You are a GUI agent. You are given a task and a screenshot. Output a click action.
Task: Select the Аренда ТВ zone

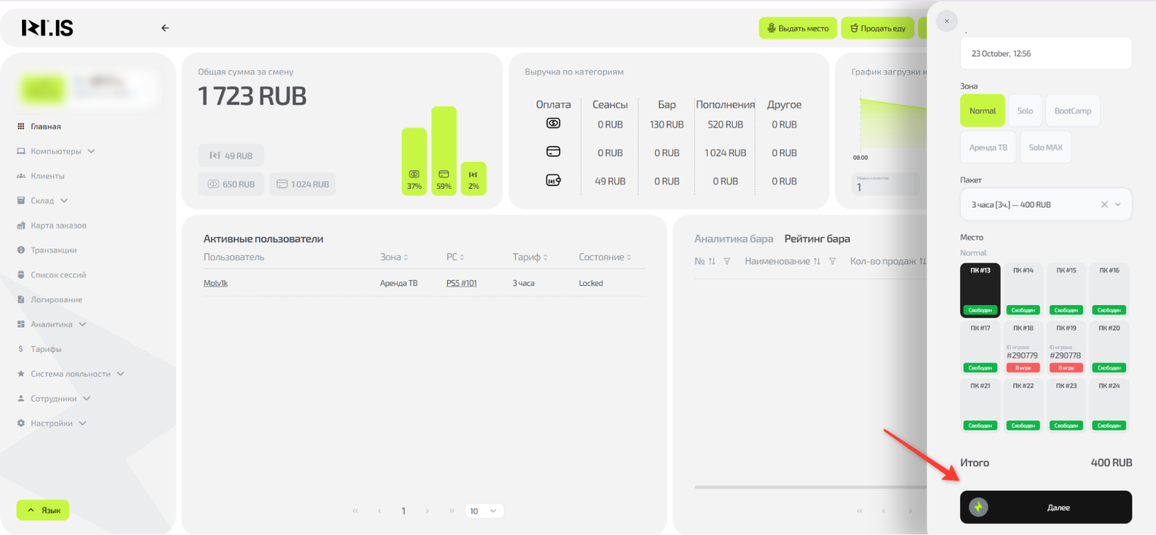click(988, 148)
